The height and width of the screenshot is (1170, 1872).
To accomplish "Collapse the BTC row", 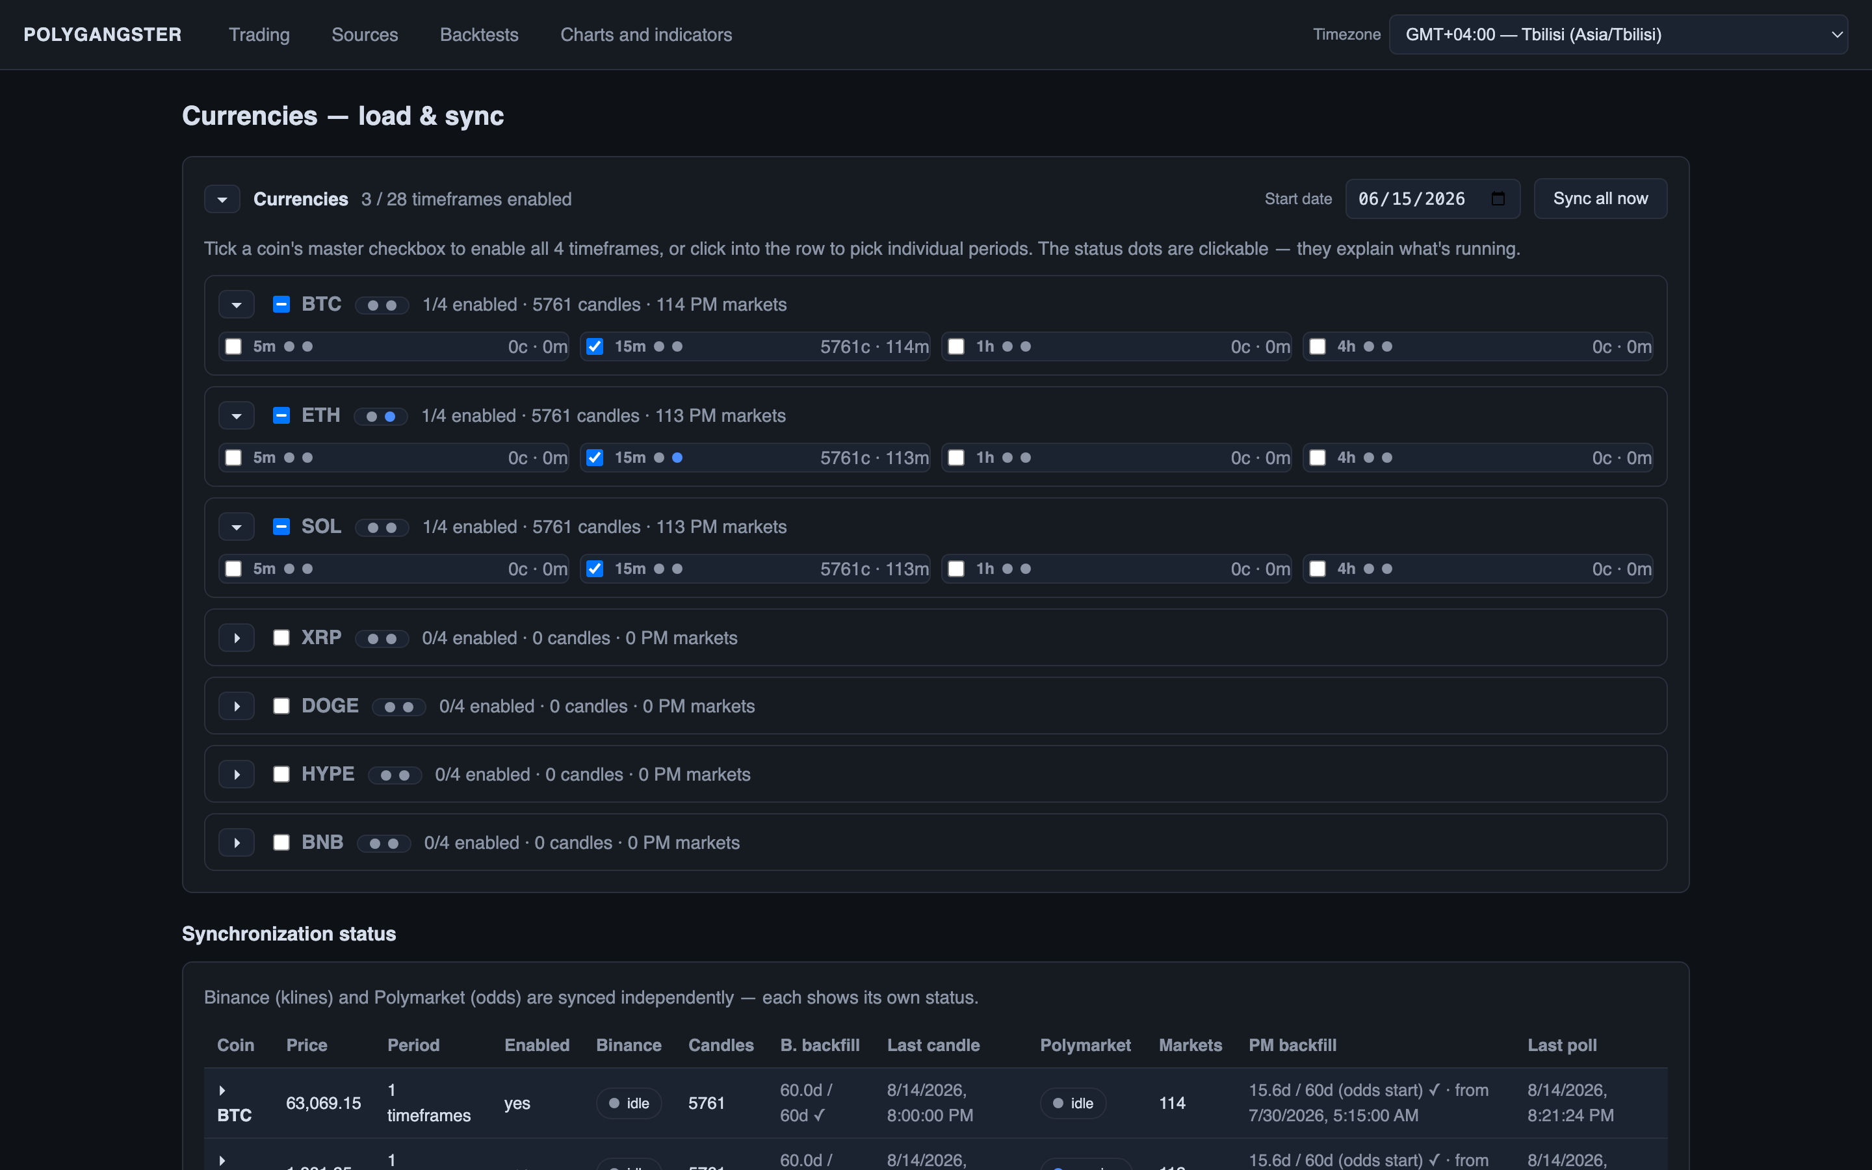I will [237, 305].
